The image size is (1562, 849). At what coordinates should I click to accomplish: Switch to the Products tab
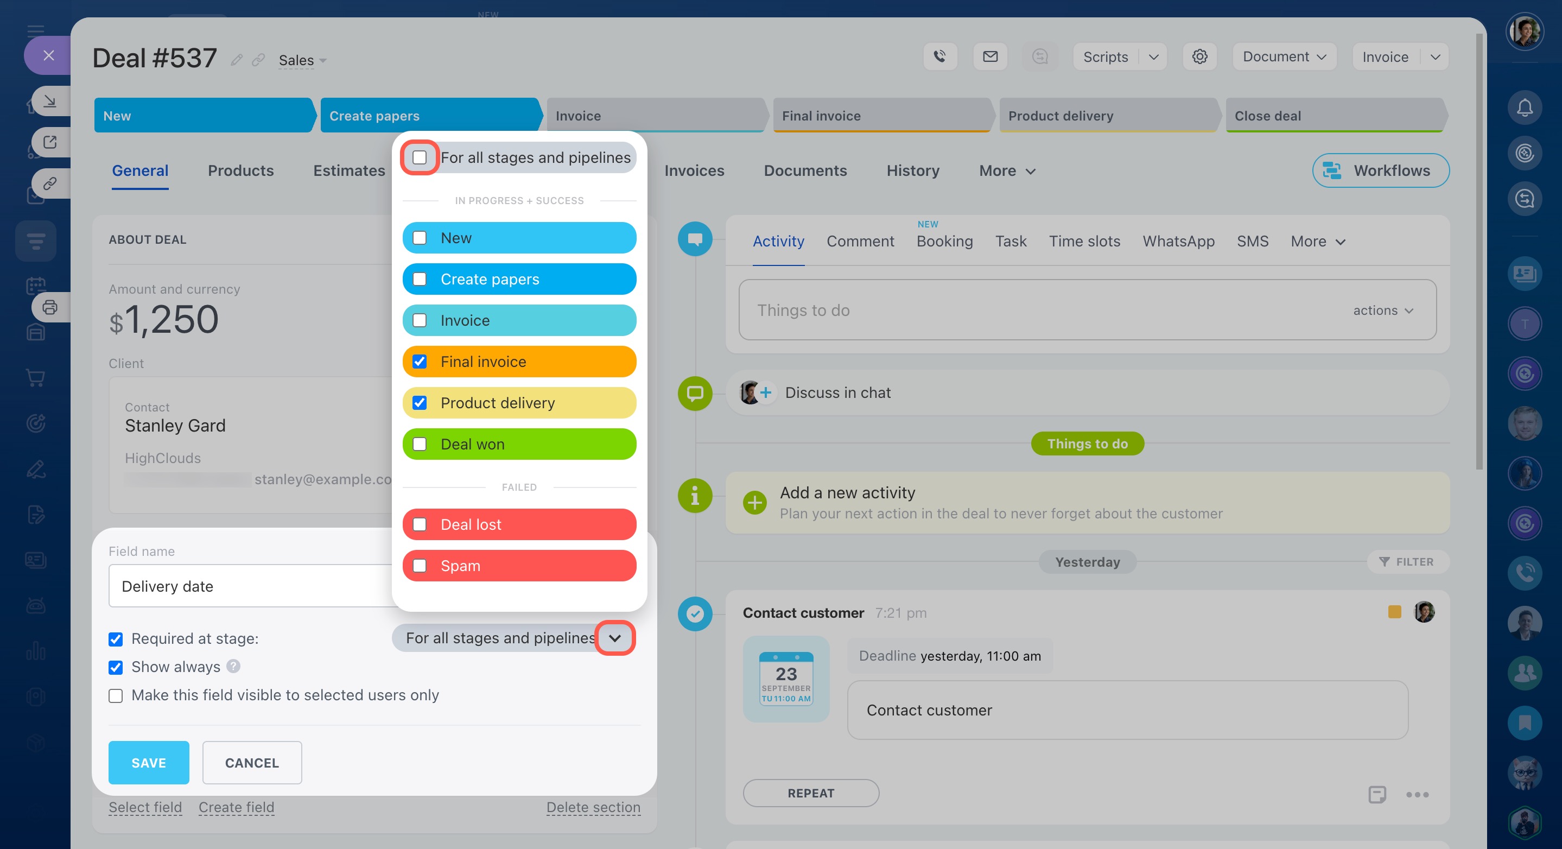pos(241,170)
